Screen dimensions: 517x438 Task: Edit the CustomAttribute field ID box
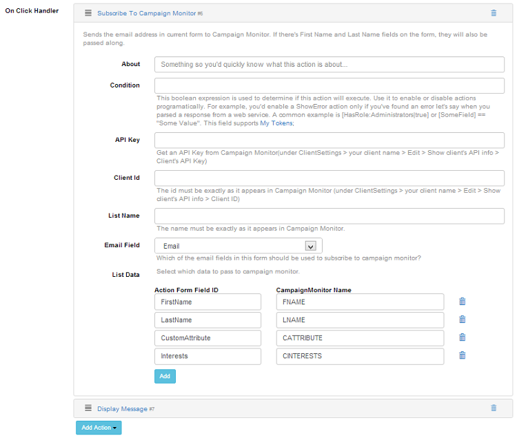point(207,338)
